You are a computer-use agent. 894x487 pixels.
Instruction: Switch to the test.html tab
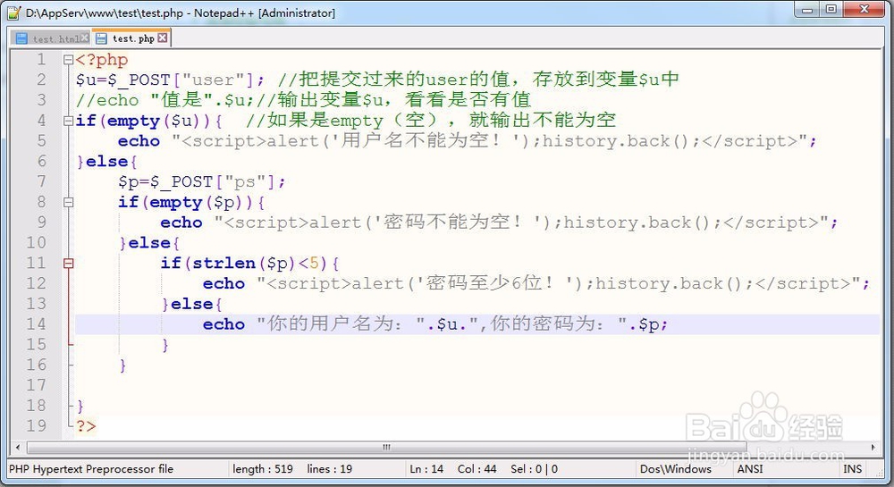tap(50, 38)
